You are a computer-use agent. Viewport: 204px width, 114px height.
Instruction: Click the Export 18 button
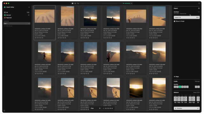point(187,17)
